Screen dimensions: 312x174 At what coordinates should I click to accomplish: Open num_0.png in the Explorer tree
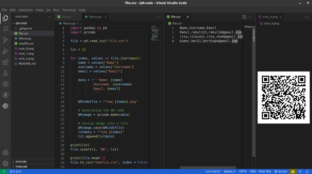(x=33, y=48)
